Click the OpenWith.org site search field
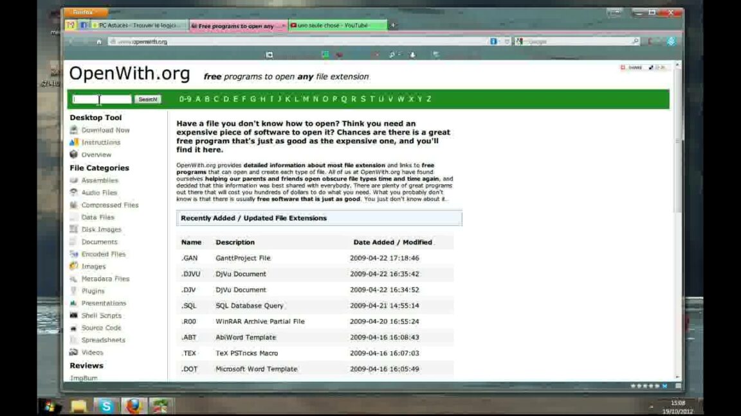Screen dimensions: 741x416 click(x=102, y=100)
